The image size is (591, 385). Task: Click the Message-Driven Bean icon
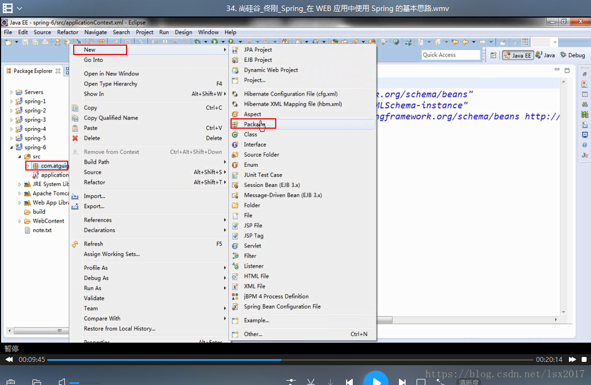click(235, 195)
